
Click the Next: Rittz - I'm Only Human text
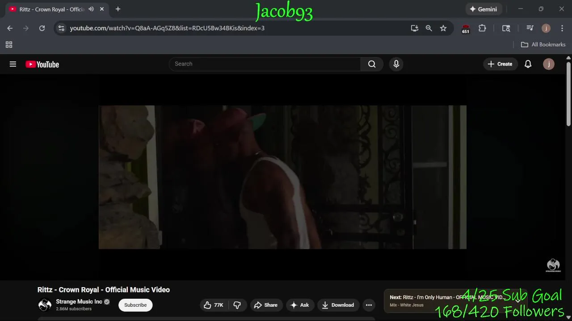pyautogui.click(x=447, y=297)
